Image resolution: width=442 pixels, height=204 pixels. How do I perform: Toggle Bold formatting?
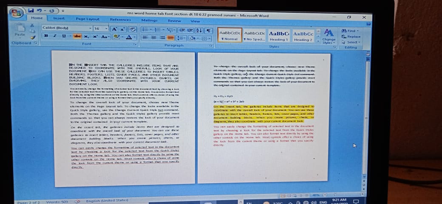pyautogui.click(x=45, y=37)
